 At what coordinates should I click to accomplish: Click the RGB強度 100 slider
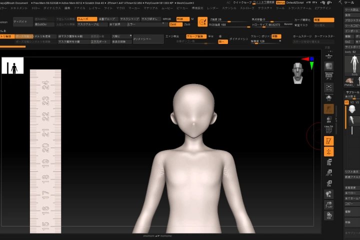[229, 25]
